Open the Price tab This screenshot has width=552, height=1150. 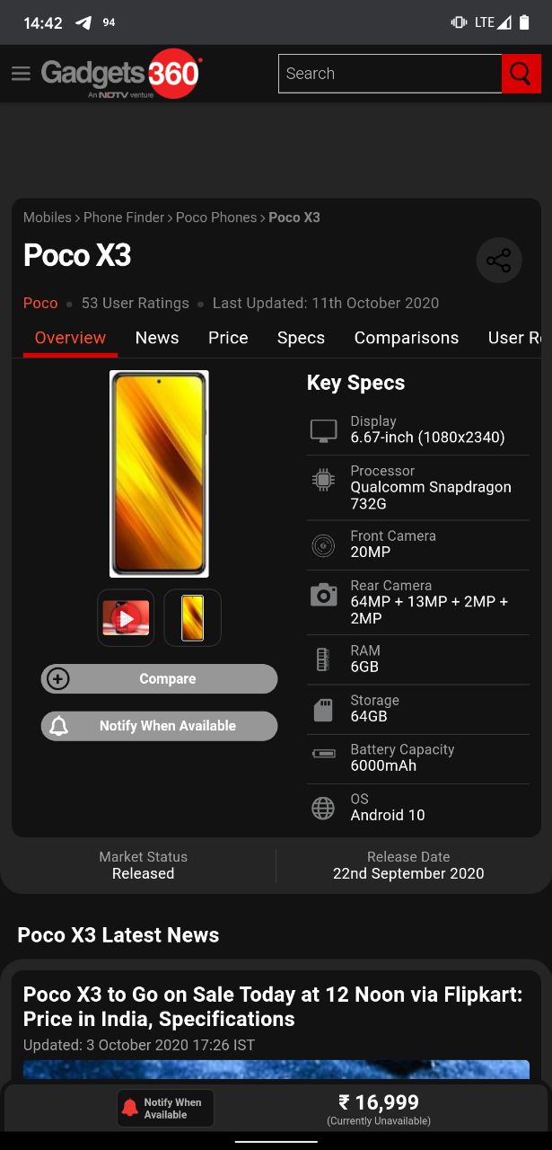pos(228,338)
